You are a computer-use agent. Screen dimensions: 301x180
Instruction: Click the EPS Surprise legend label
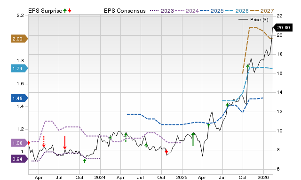pyautogui.click(x=45, y=11)
